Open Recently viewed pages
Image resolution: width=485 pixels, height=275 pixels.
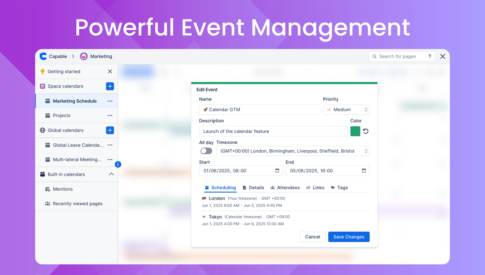click(x=77, y=204)
